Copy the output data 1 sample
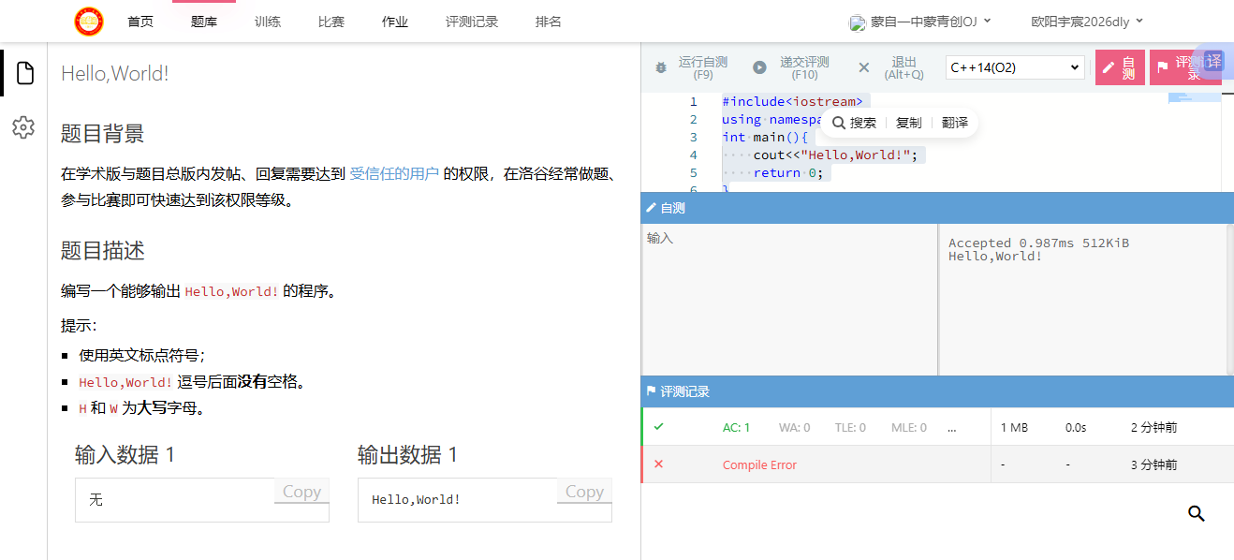The image size is (1234, 560). point(584,492)
